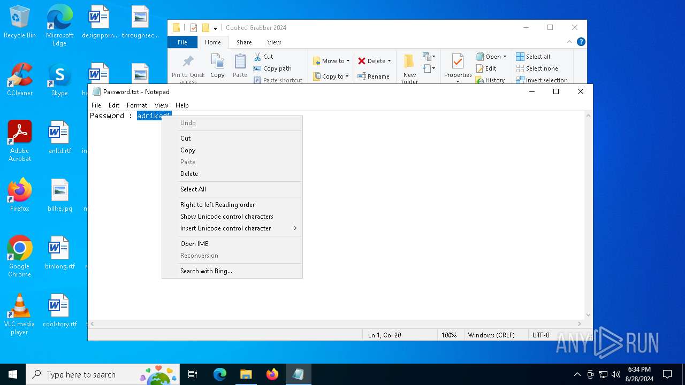Open File Explorer taskbar icon

pos(246,374)
